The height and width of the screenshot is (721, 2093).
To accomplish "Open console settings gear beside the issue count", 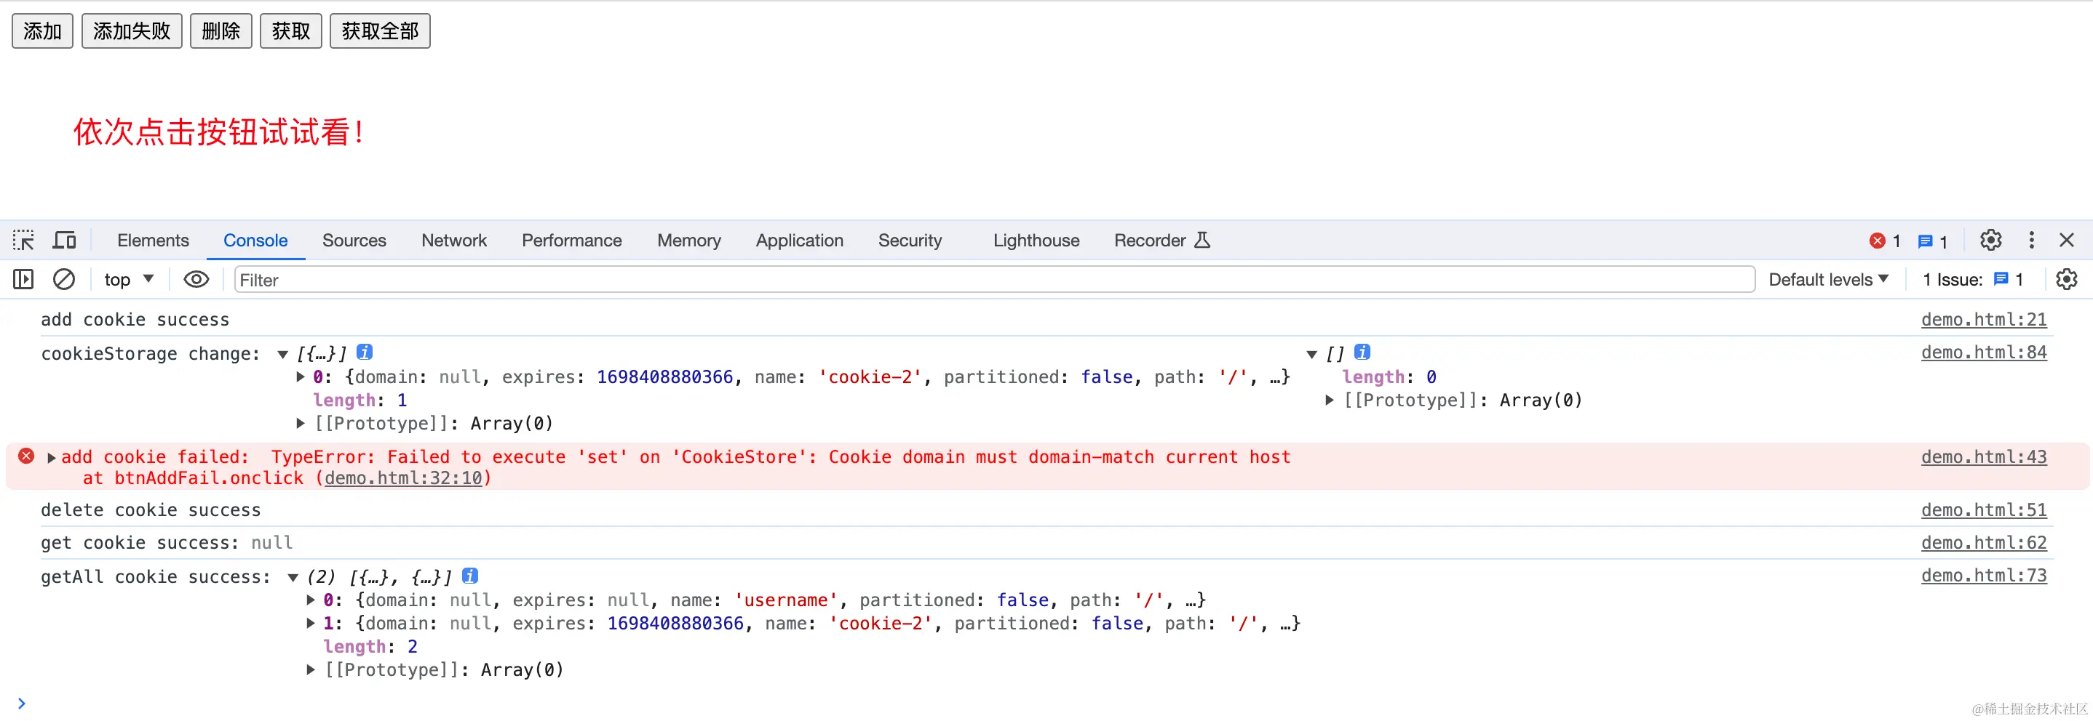I will click(x=2066, y=280).
